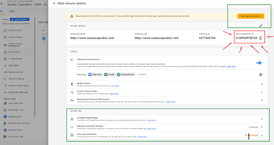The width and height of the screenshot is (274, 145).
Task: Click Property Change History clock icon
Action: click(5, 85)
